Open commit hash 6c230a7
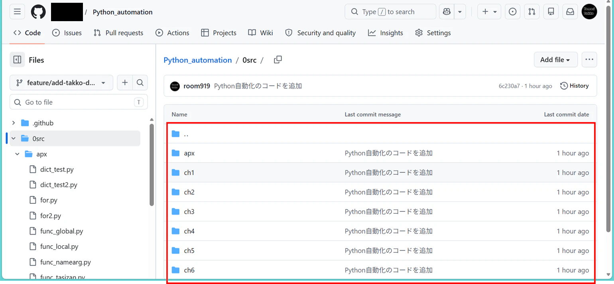Image resolution: width=614 pixels, height=284 pixels. pos(509,86)
